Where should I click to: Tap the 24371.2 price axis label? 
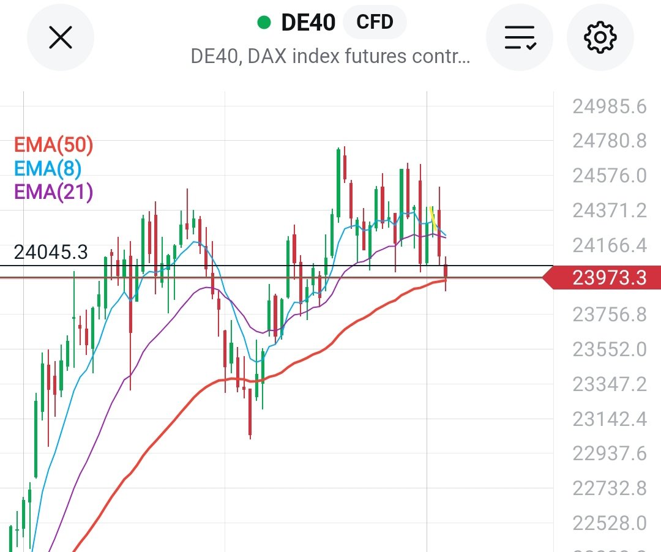pyautogui.click(x=609, y=211)
